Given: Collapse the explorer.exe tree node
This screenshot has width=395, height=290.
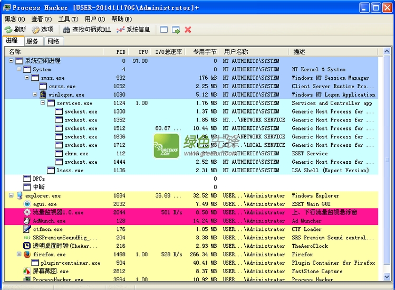Looking at the screenshot, I should click(x=11, y=195).
